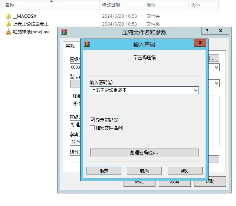Uncheck the 显示密码 checkbox
Image resolution: width=236 pixels, height=206 pixels.
pyautogui.click(x=92, y=120)
